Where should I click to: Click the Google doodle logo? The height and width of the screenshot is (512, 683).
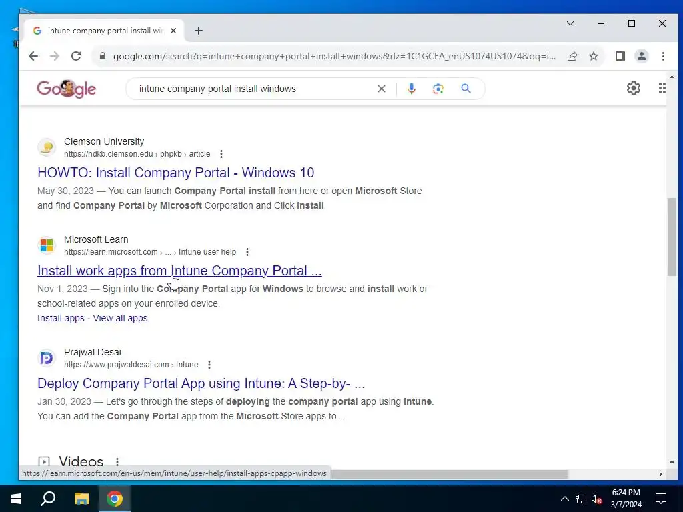[x=67, y=89]
